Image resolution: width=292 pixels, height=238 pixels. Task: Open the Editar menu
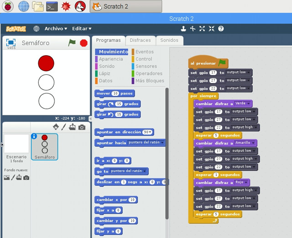pyautogui.click(x=82, y=29)
